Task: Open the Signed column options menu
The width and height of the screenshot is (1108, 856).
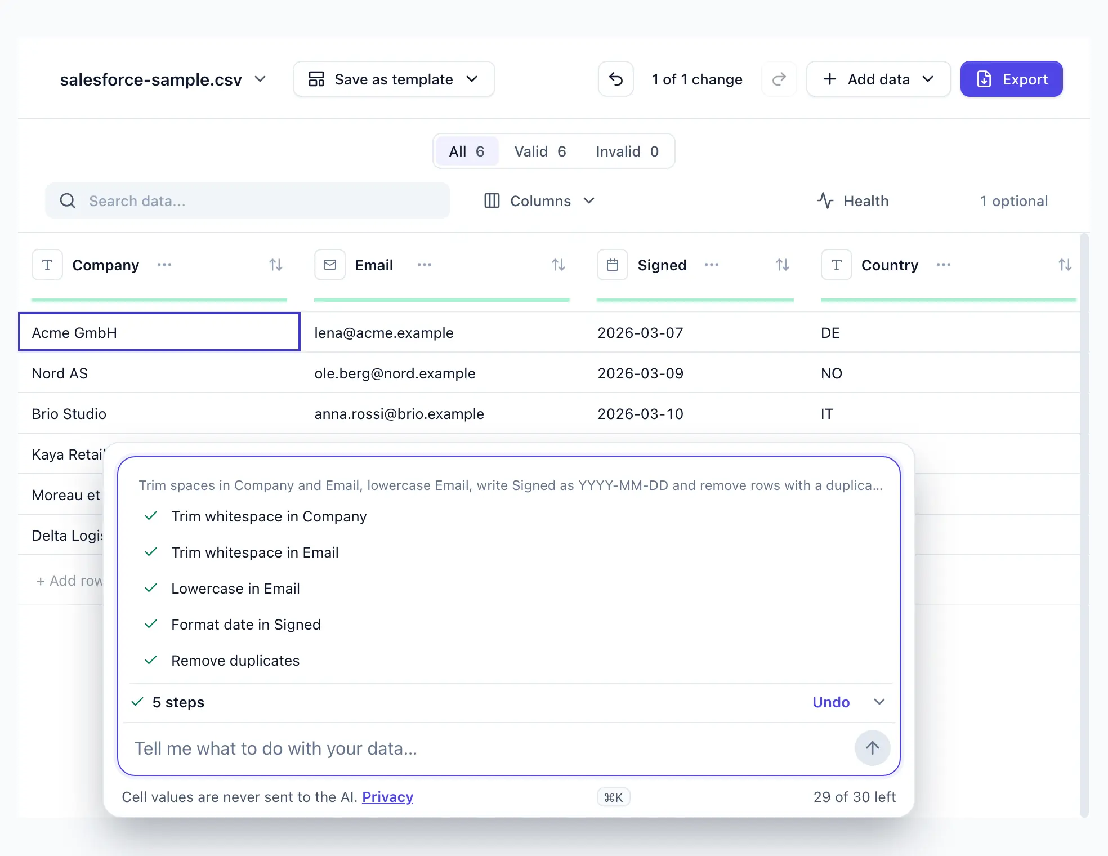Action: click(x=712, y=265)
